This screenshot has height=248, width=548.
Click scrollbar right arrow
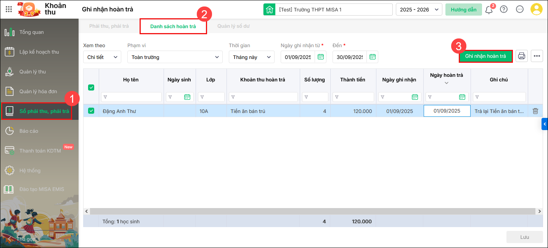pyautogui.click(x=539, y=211)
